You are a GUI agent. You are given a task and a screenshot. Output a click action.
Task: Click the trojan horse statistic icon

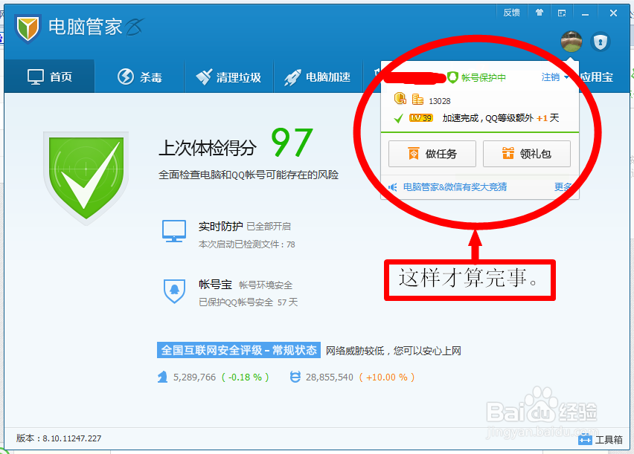(x=162, y=377)
